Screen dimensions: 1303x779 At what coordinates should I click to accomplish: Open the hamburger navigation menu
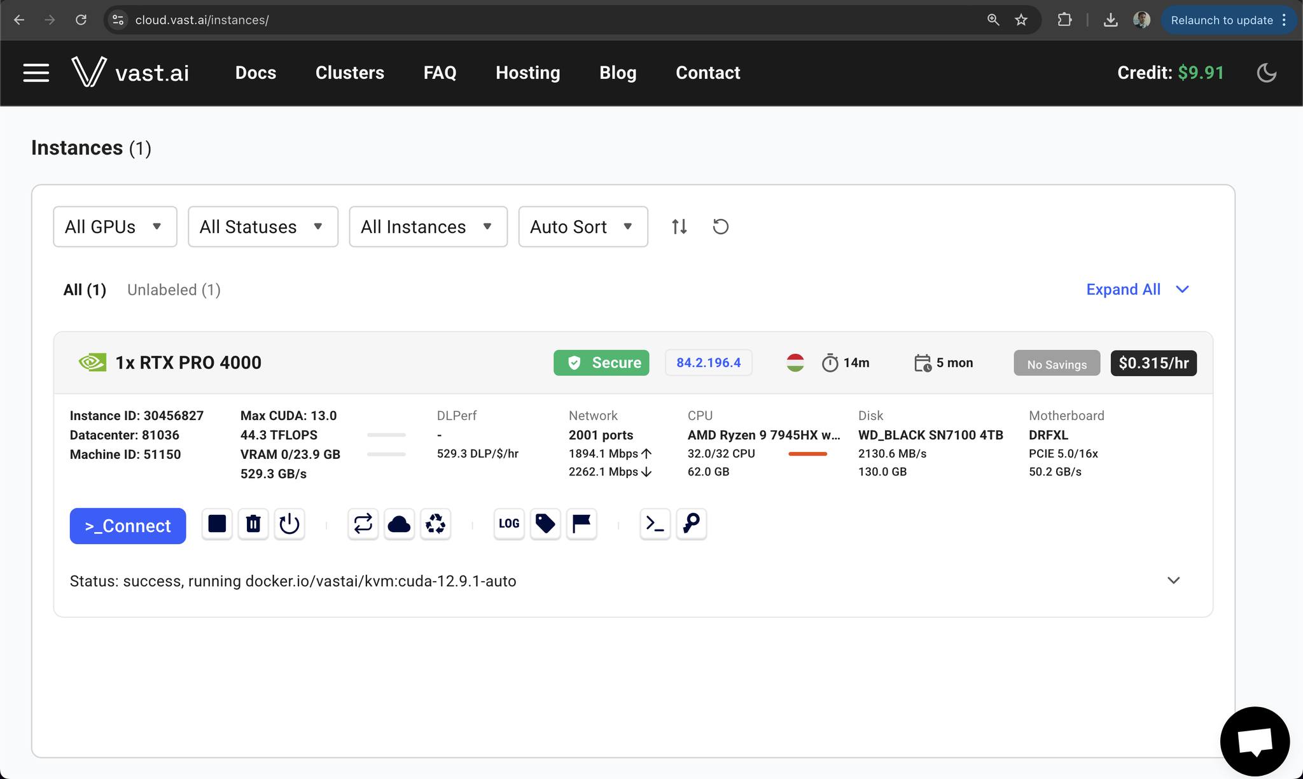(x=36, y=73)
